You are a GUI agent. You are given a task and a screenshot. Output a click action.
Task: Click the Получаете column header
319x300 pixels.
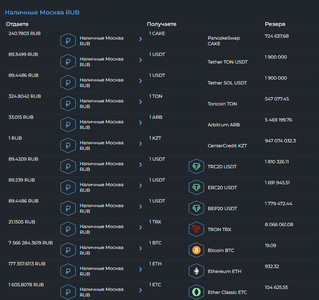click(161, 24)
